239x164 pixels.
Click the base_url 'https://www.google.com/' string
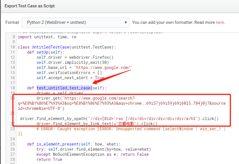point(103,68)
